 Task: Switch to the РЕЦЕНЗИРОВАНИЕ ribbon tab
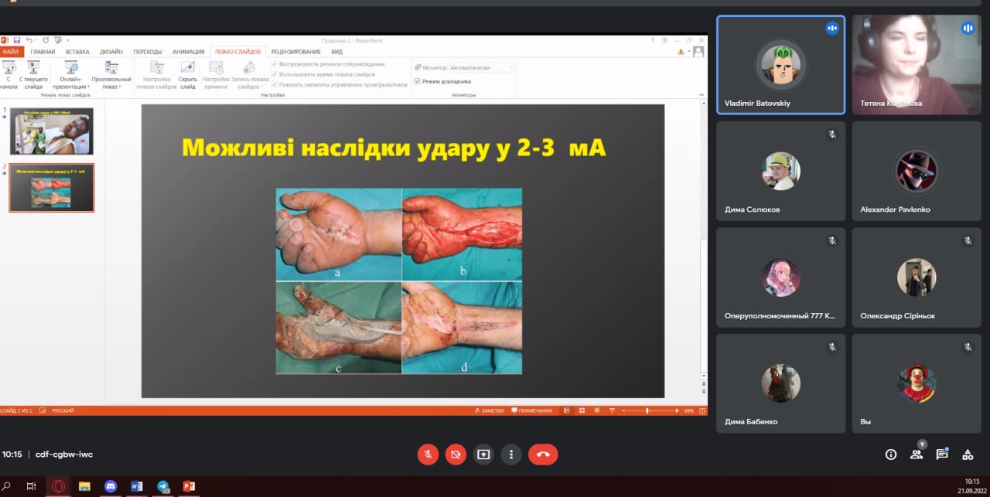pos(296,51)
